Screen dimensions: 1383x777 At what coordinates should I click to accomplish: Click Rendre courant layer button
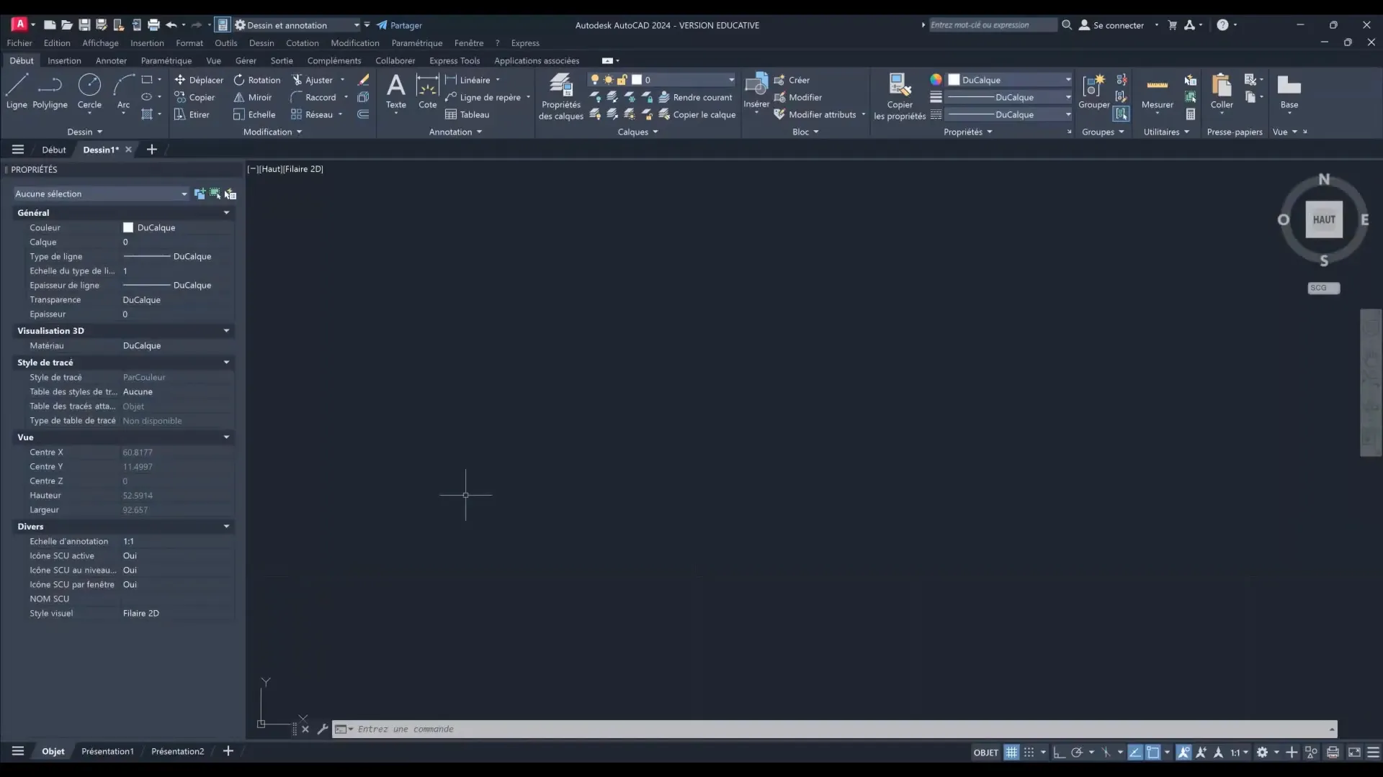pyautogui.click(x=695, y=97)
